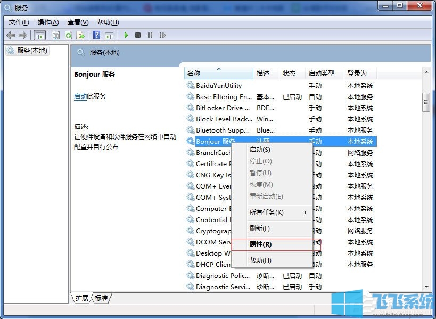Viewport: 436px width, 319px height.
Task: Click the show/hide console tree icon
Action: (38, 35)
